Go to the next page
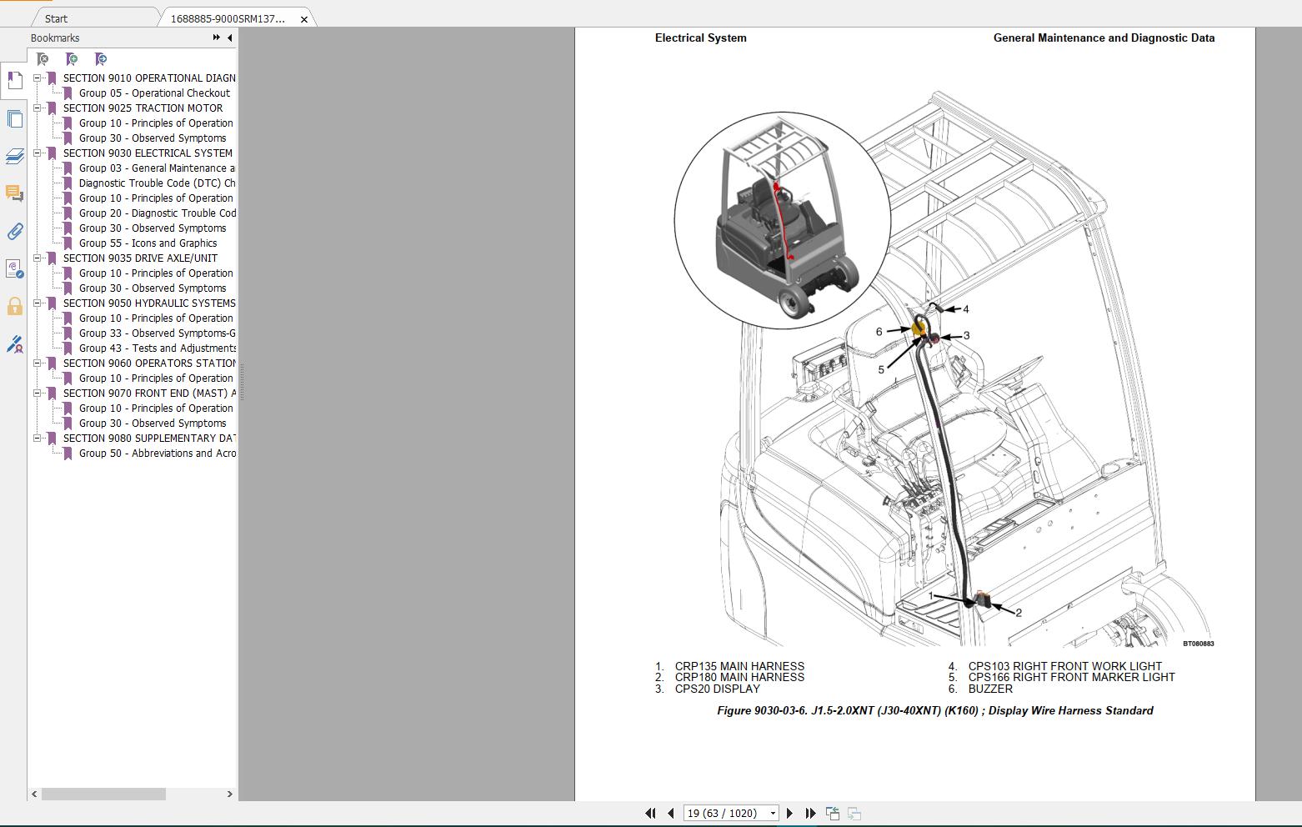This screenshot has width=1302, height=827. 790,813
